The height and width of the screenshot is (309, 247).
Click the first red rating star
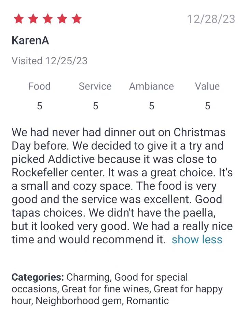pyautogui.click(x=18, y=19)
